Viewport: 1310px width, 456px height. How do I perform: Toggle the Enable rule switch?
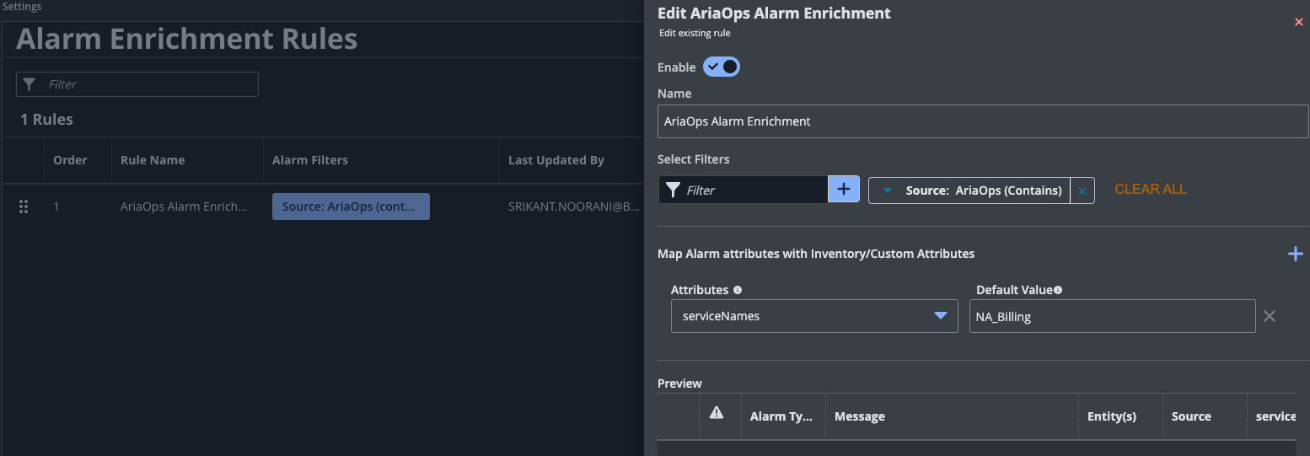tap(722, 67)
